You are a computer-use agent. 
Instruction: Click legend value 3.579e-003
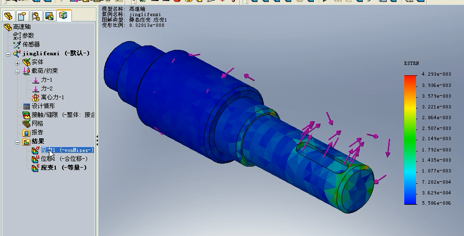pyautogui.click(x=436, y=96)
